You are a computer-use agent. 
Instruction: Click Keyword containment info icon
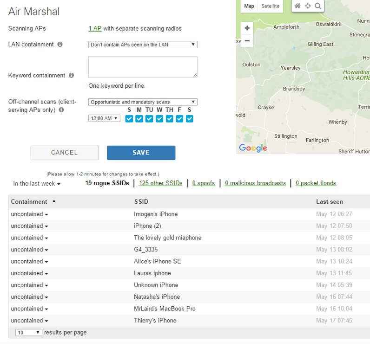coord(72,75)
